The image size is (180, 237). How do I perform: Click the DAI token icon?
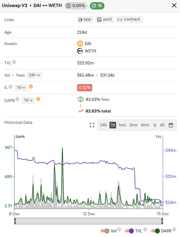click(80, 44)
